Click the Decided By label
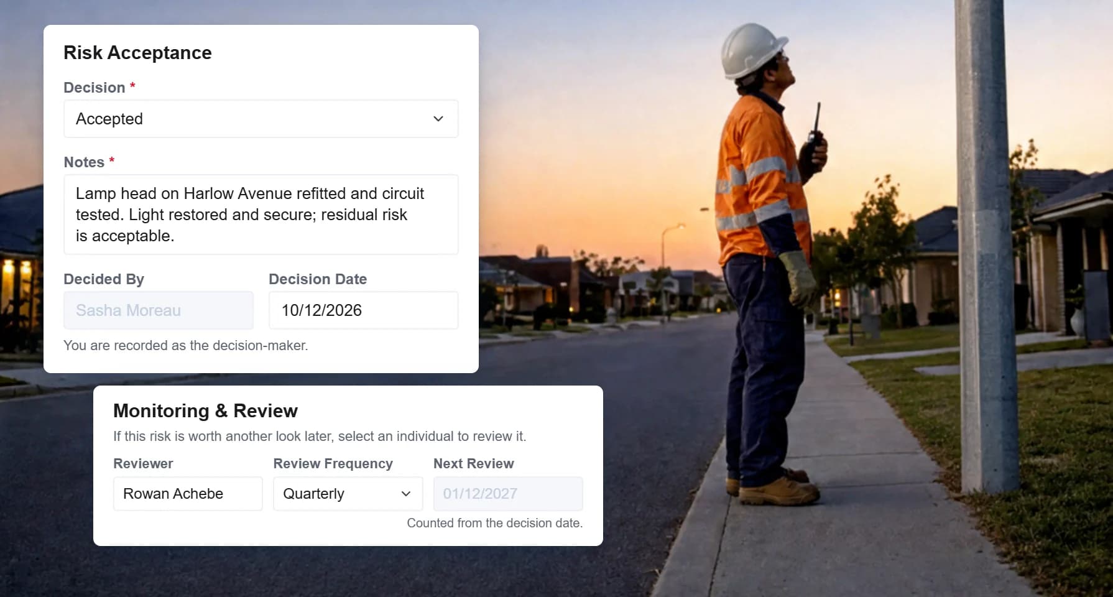This screenshot has height=597, width=1113. click(104, 279)
